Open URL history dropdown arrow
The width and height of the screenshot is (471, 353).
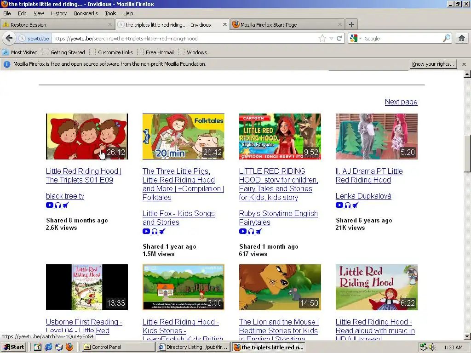click(331, 39)
